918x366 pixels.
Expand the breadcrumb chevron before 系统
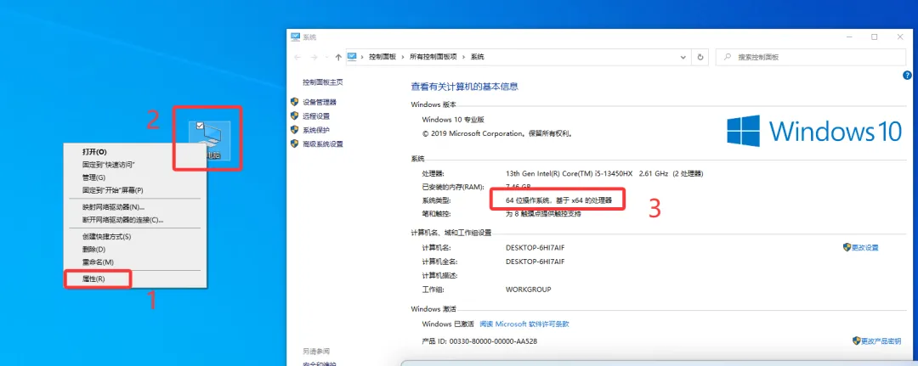point(465,57)
